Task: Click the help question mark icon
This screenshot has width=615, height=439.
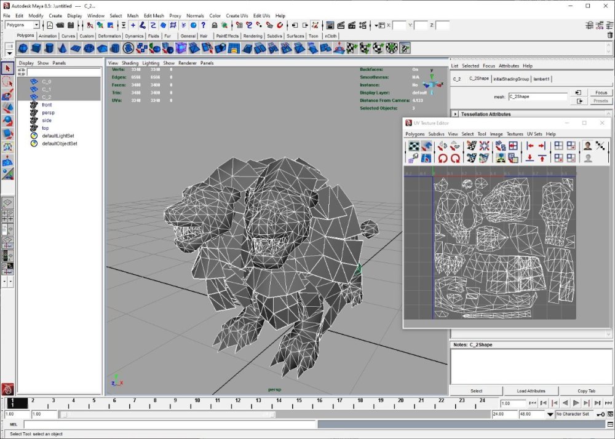Action: tap(203, 25)
